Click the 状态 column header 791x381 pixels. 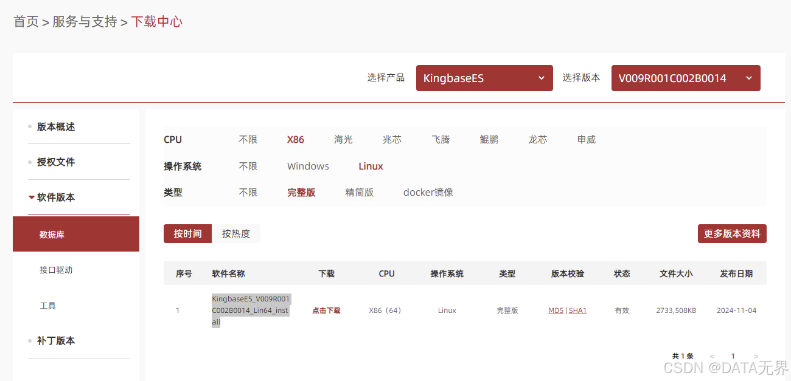(x=622, y=274)
